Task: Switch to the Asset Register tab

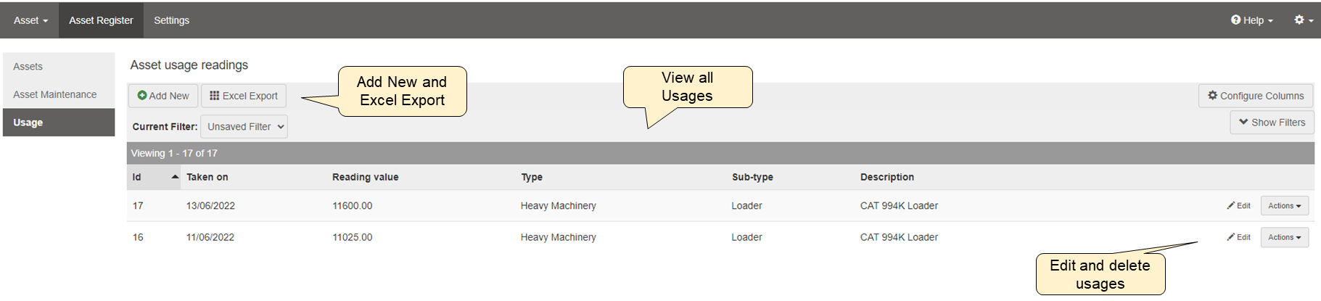Action: [x=101, y=20]
